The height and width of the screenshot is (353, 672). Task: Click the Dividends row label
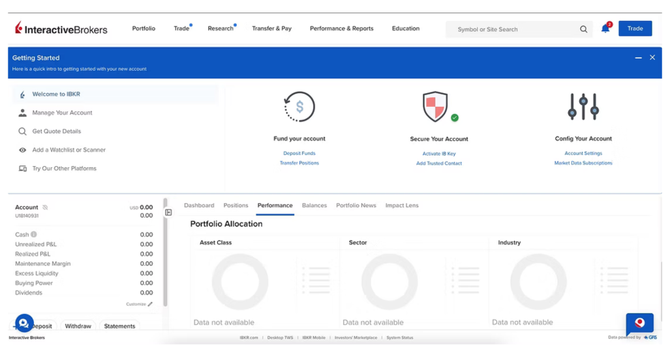(x=29, y=292)
